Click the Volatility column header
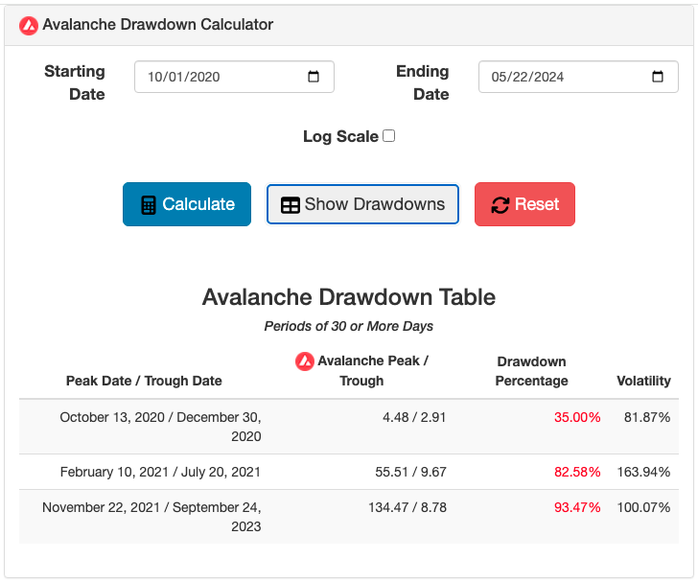Viewport: 698px width, 582px height. pyautogui.click(x=643, y=381)
